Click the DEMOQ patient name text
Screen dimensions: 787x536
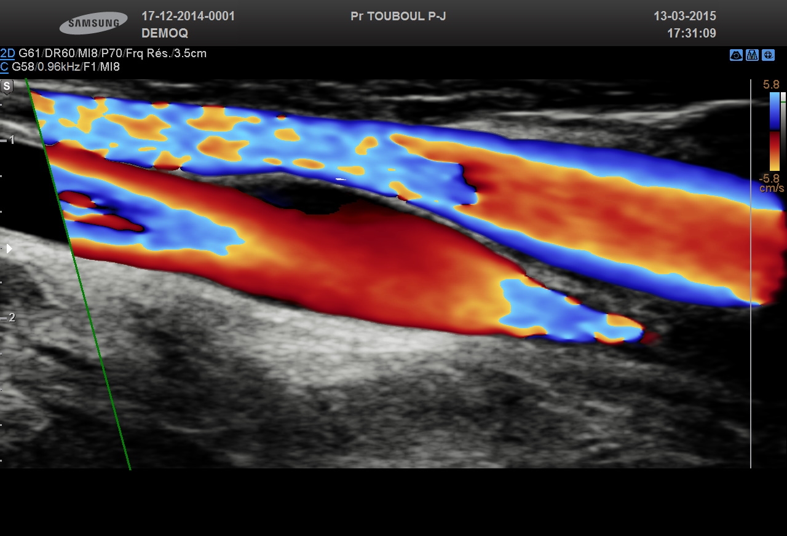(164, 33)
